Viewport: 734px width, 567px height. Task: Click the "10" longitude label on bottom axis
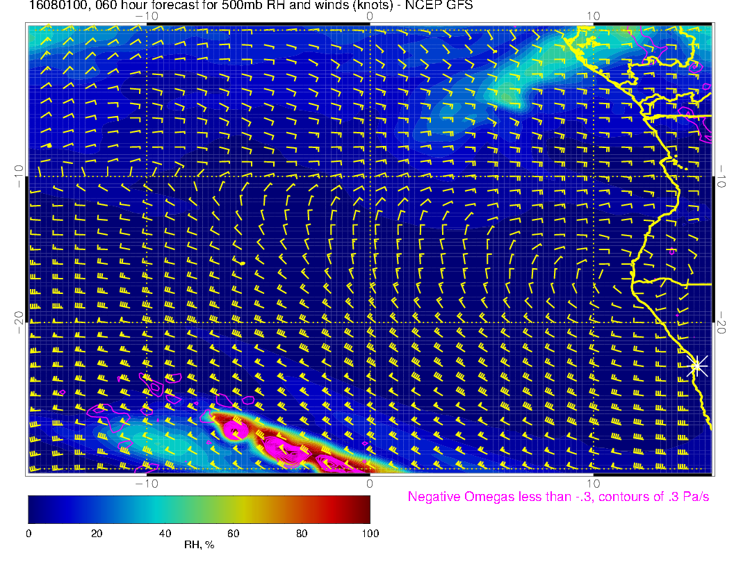[593, 484]
